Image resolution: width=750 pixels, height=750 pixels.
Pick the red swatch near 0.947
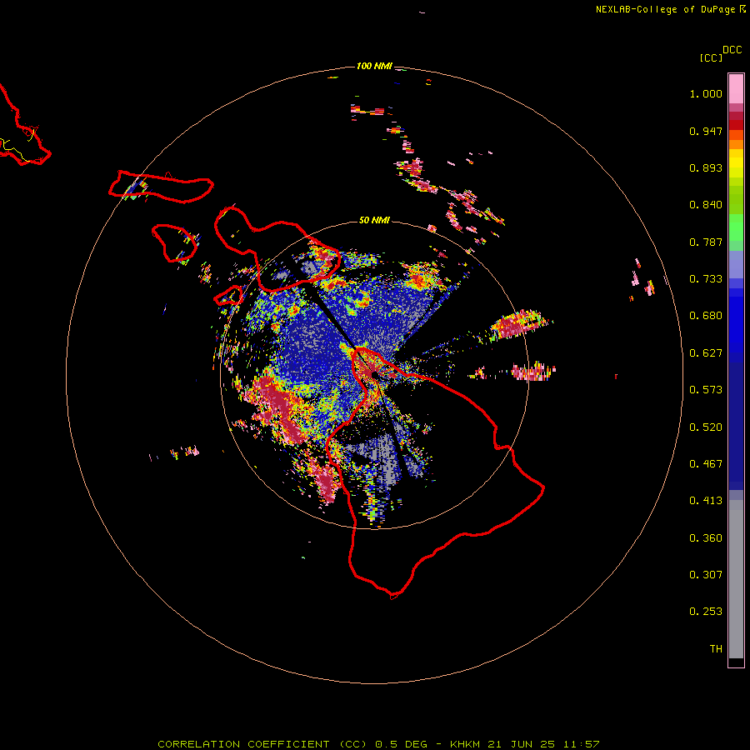(736, 125)
